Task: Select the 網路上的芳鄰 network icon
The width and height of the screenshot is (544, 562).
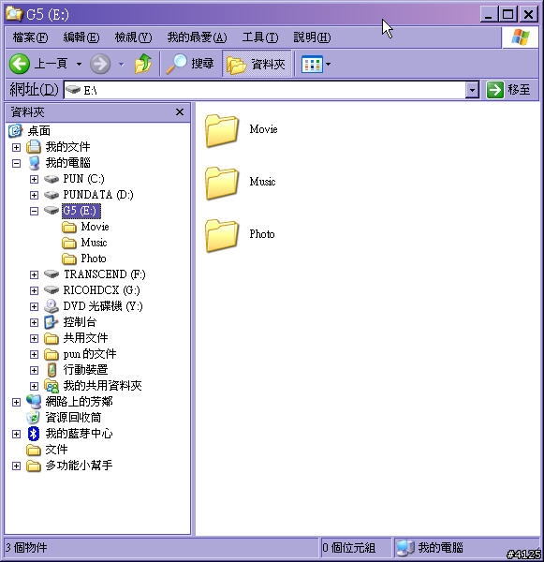Action: (x=34, y=402)
